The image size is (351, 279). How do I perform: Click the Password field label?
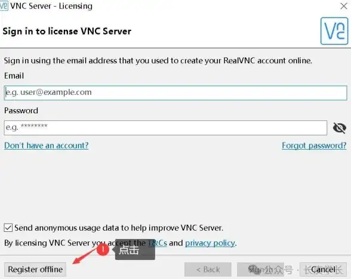coord(21,111)
